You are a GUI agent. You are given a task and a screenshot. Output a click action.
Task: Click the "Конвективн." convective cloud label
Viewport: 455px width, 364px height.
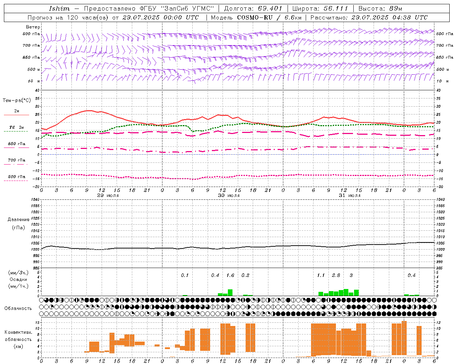point(18,332)
